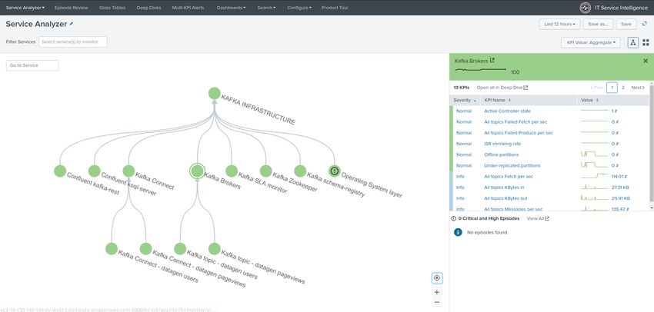
Task: Sort the table by Value column
Action: pyautogui.click(x=589, y=100)
